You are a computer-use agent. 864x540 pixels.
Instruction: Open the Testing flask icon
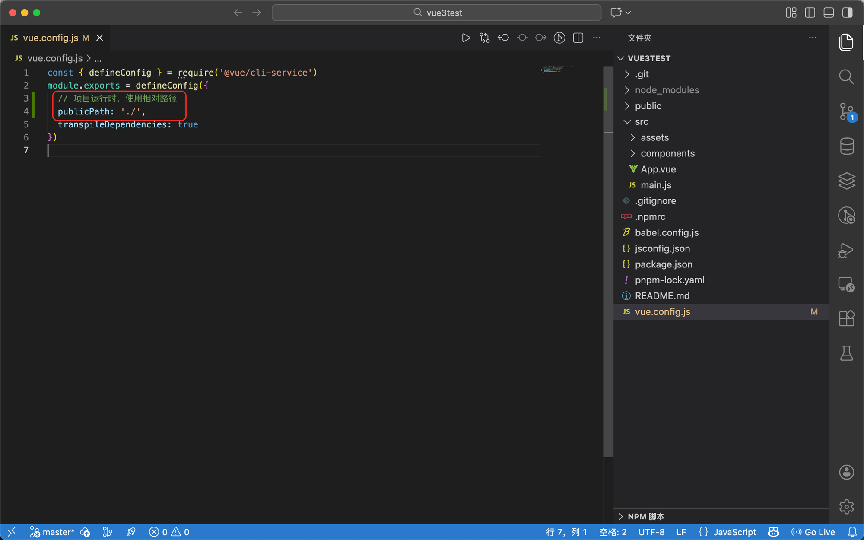[846, 353]
